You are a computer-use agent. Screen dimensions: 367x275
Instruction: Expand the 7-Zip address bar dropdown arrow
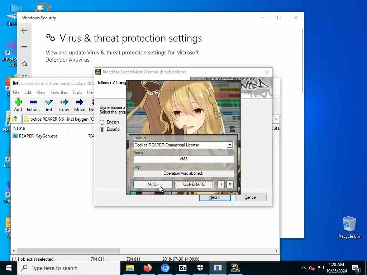[x=276, y=119]
